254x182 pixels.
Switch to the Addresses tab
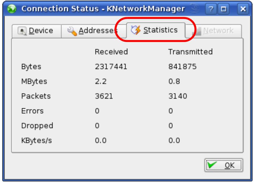[94, 31]
